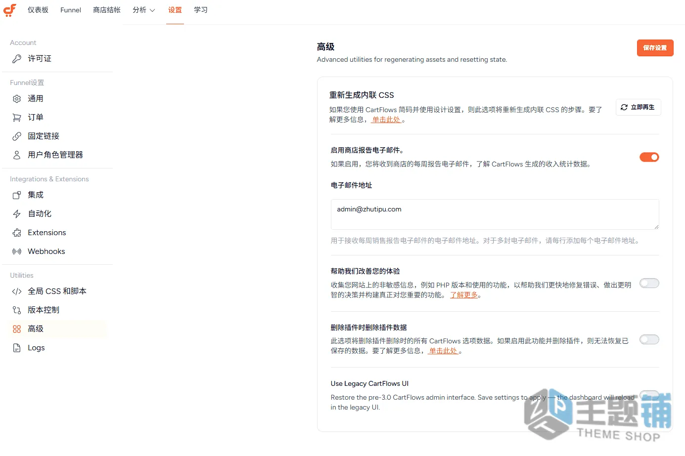Click the 高级 page heading
The height and width of the screenshot is (456, 685).
[x=325, y=47]
